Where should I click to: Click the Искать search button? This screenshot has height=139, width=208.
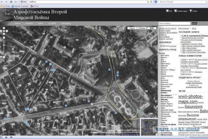[x=194, y=24]
